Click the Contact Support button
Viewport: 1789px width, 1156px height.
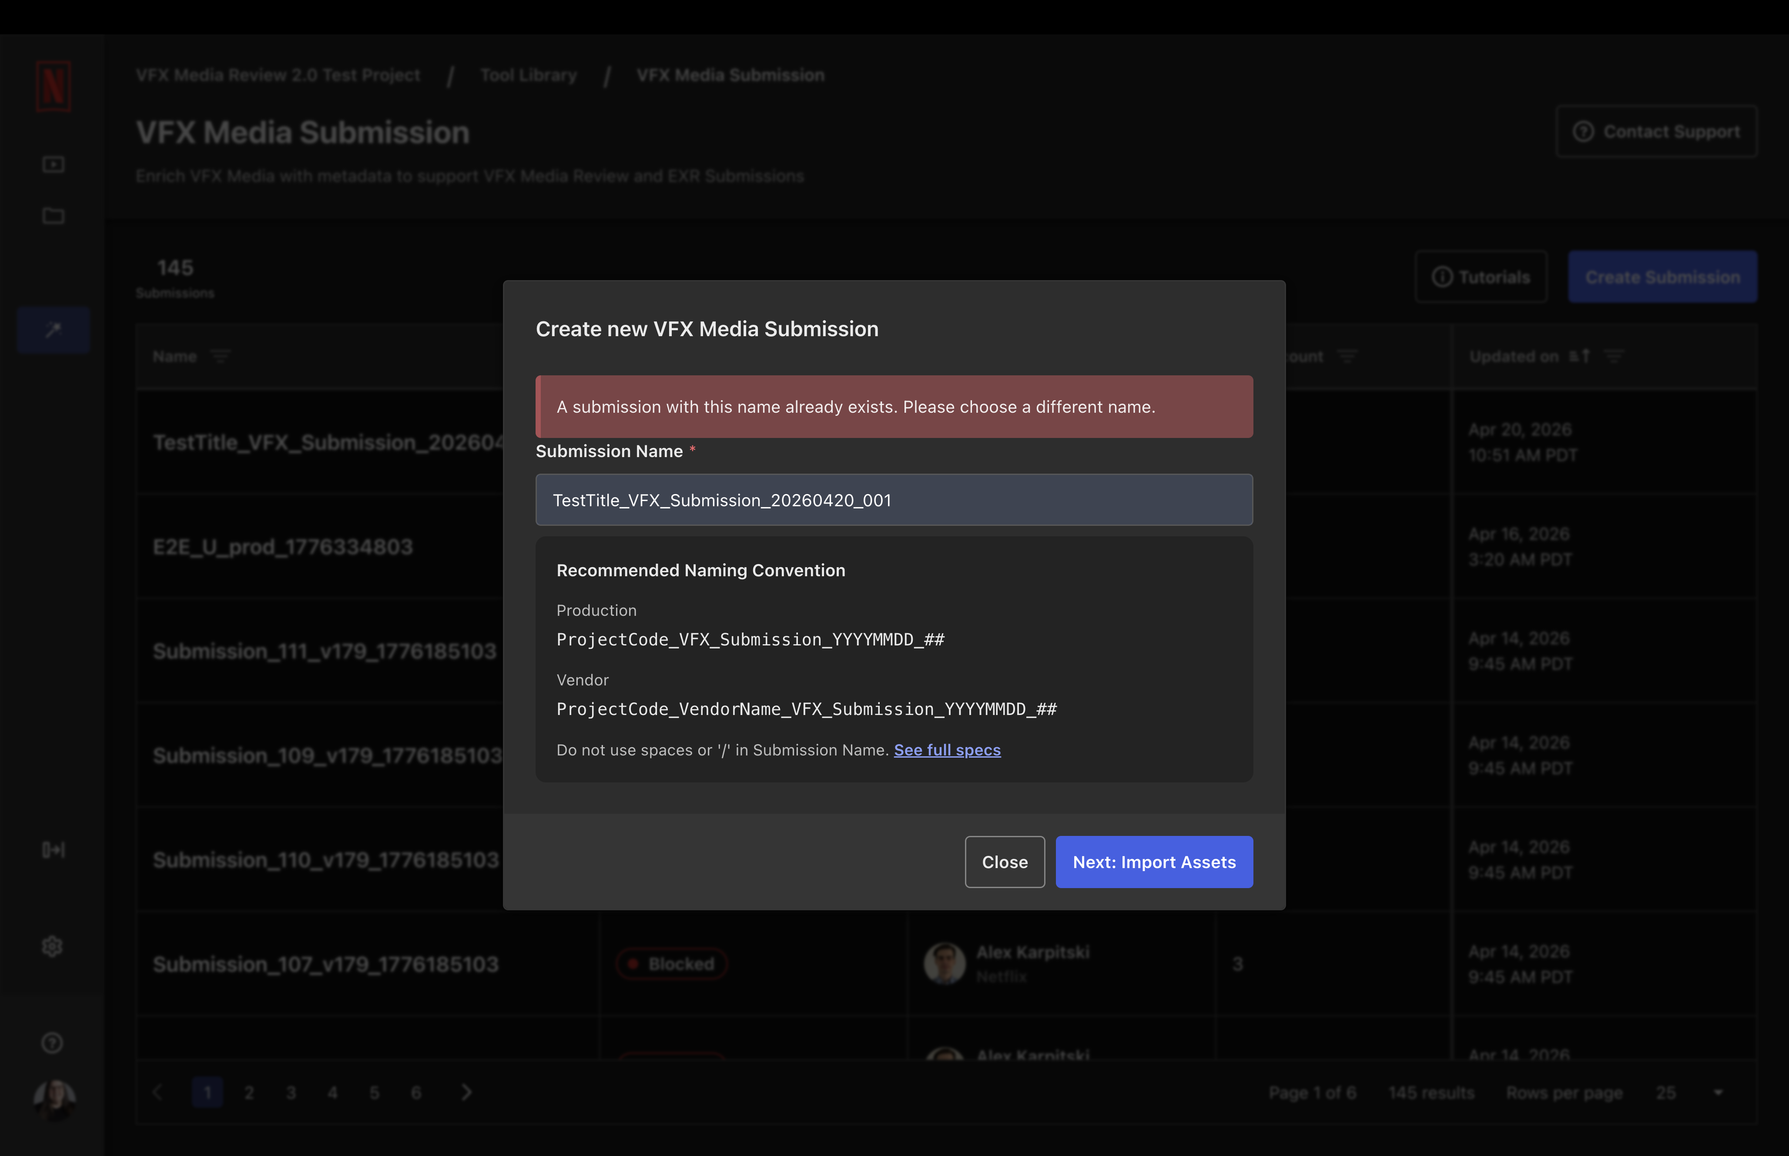pos(1657,132)
